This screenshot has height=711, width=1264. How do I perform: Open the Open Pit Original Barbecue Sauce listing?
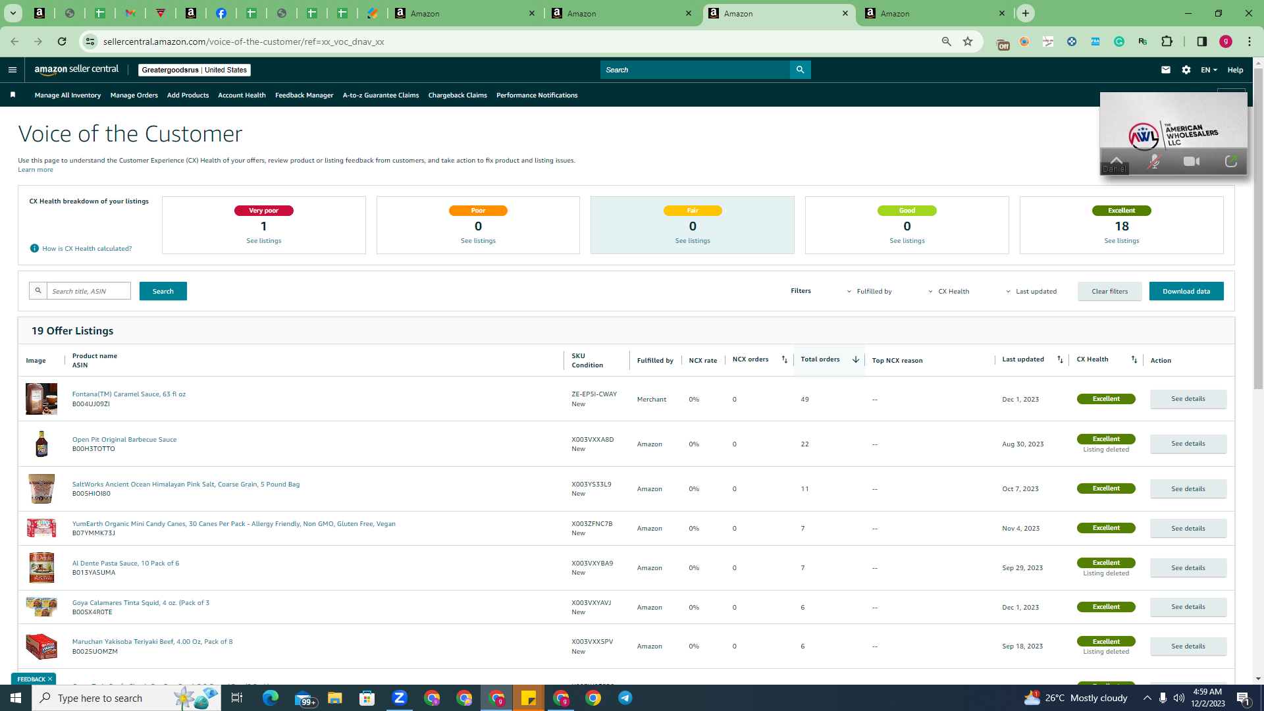[x=124, y=439]
